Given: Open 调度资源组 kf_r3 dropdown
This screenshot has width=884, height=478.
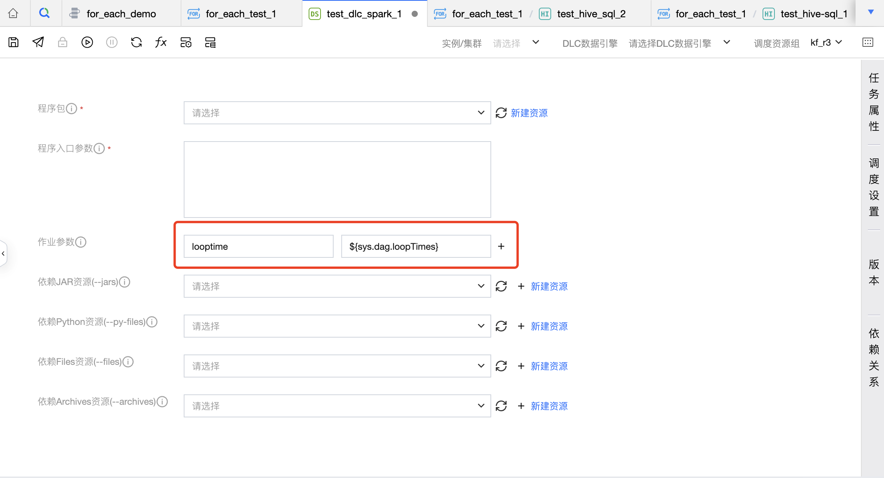Looking at the screenshot, I should point(826,43).
